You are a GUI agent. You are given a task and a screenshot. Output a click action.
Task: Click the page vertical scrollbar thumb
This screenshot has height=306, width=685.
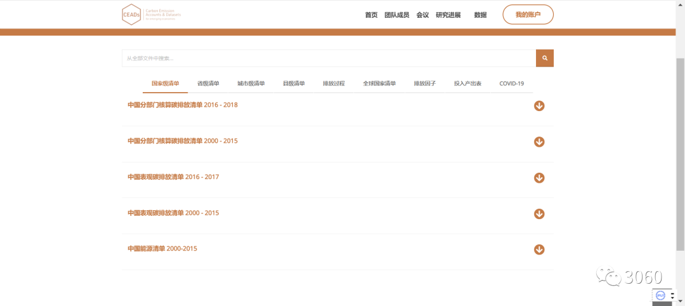[680, 153]
